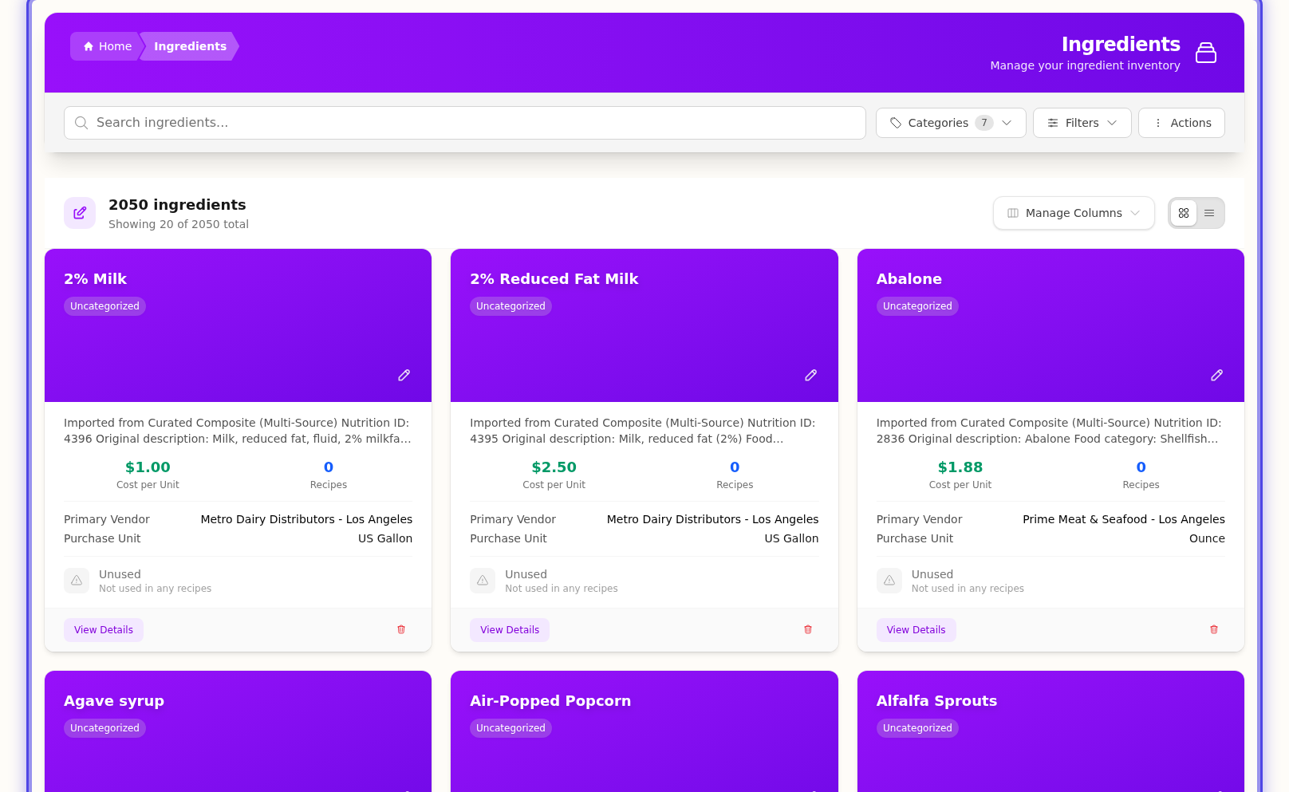
Task: Delete the 2% Milk ingredient via trash icon
Action: (x=401, y=629)
